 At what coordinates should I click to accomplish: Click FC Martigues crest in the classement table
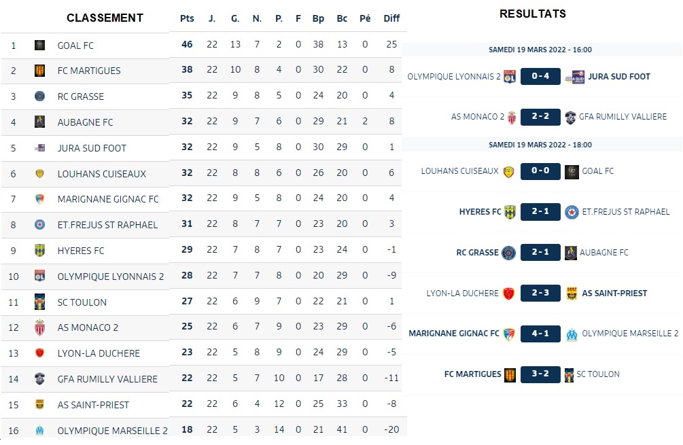[39, 71]
